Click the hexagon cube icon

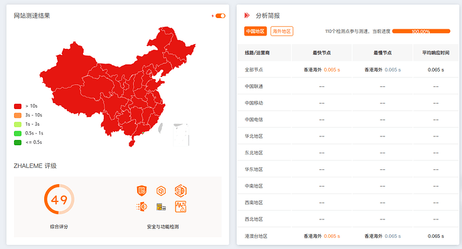pyautogui.click(x=161, y=191)
